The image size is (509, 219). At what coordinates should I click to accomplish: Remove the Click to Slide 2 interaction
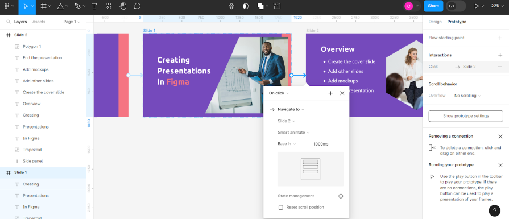tap(500, 67)
